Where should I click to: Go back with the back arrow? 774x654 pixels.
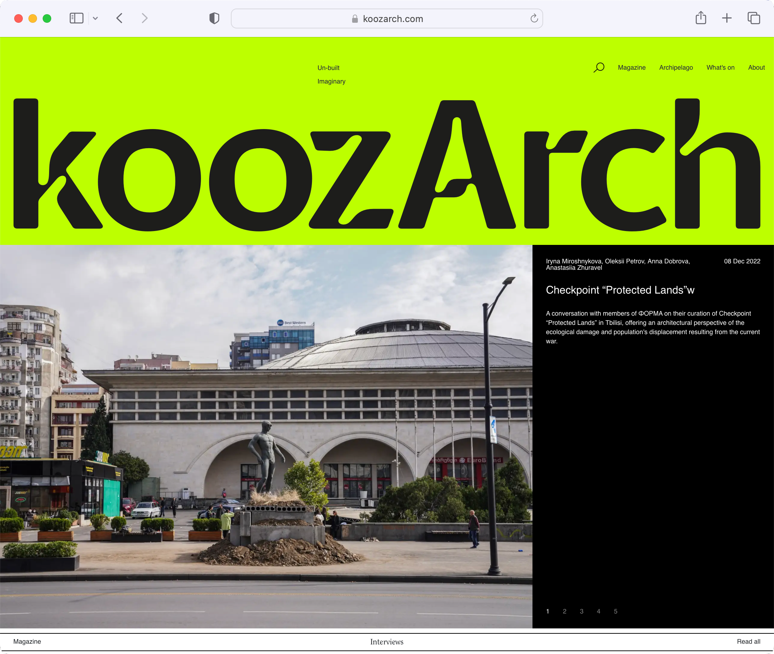point(120,18)
